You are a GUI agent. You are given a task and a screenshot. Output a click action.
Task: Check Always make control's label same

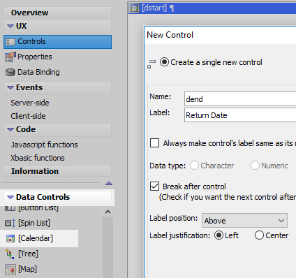click(x=155, y=143)
